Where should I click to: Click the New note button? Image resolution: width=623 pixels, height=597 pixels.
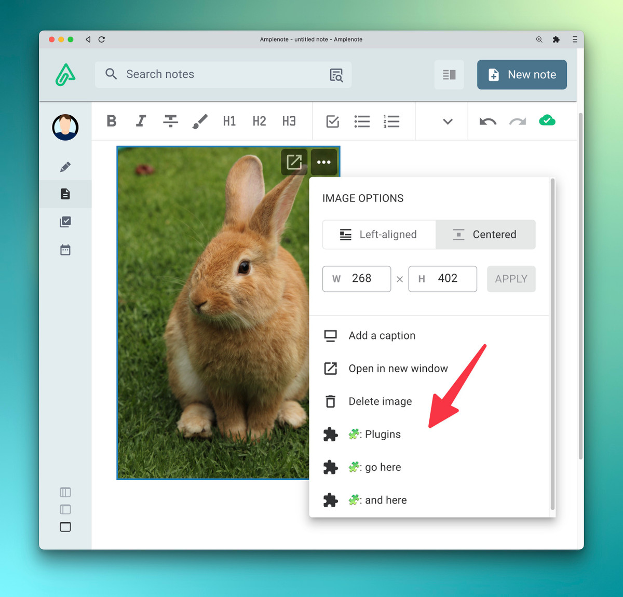click(x=522, y=75)
